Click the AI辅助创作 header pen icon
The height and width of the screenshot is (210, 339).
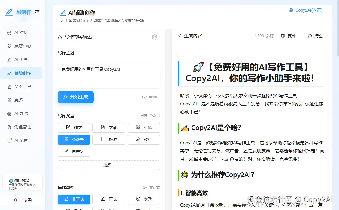[x=63, y=13]
